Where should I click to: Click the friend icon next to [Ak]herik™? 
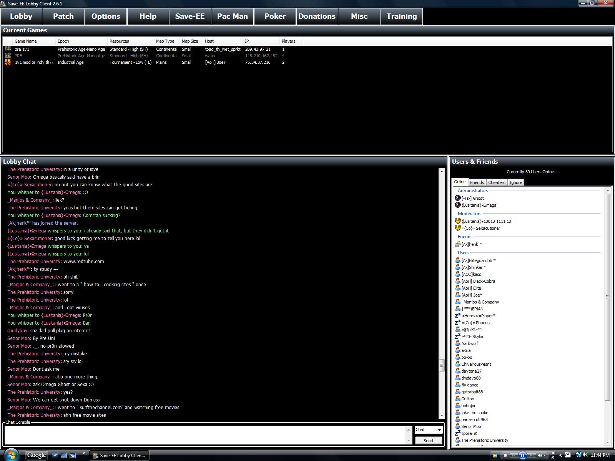click(457, 244)
